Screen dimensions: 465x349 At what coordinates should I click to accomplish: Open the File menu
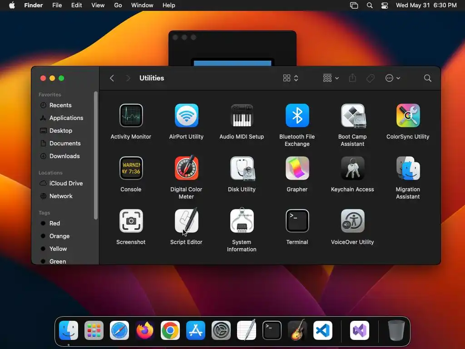point(57,5)
